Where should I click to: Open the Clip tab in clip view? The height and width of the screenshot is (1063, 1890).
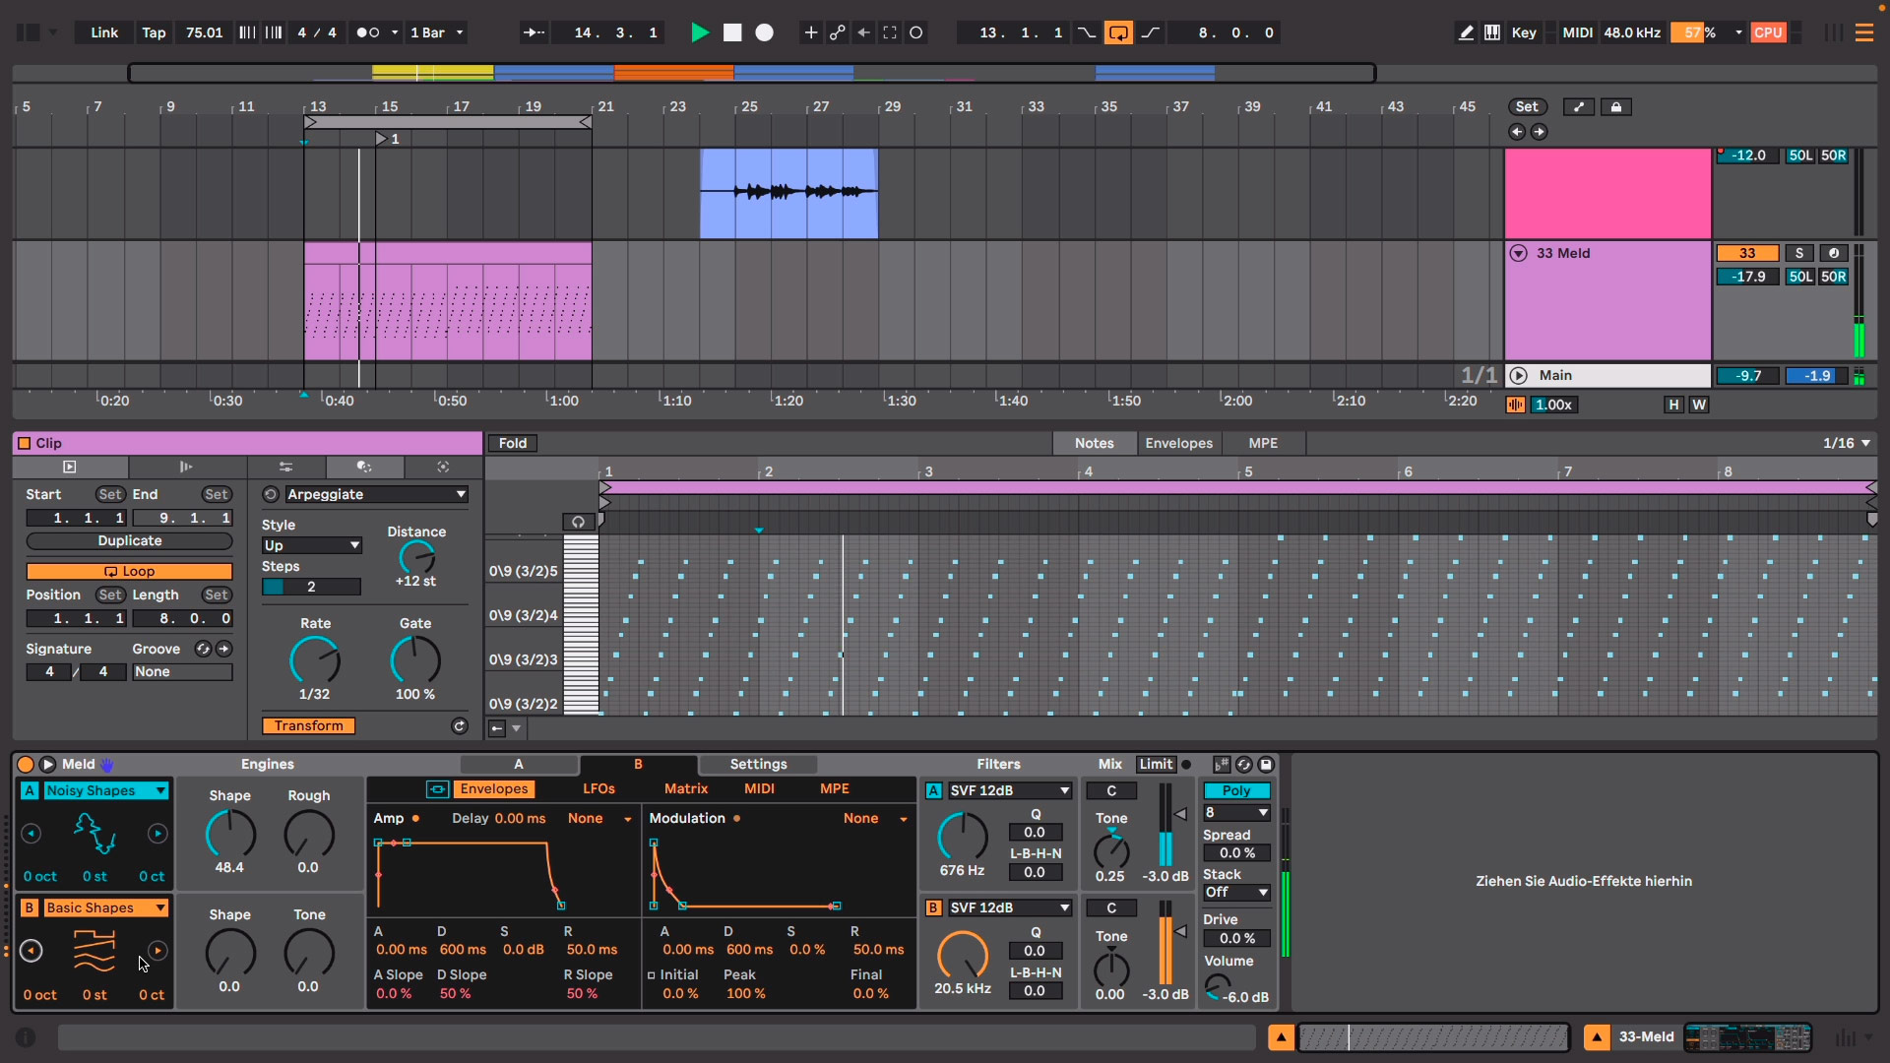click(69, 467)
